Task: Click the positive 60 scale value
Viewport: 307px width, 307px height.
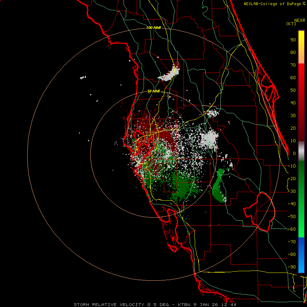Action: point(293,78)
